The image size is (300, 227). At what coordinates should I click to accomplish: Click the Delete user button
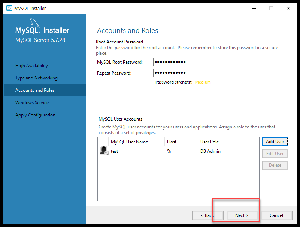pos(275,165)
